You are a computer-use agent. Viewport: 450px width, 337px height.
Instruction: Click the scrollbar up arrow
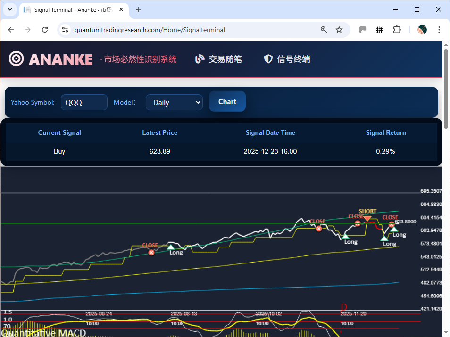point(446,45)
